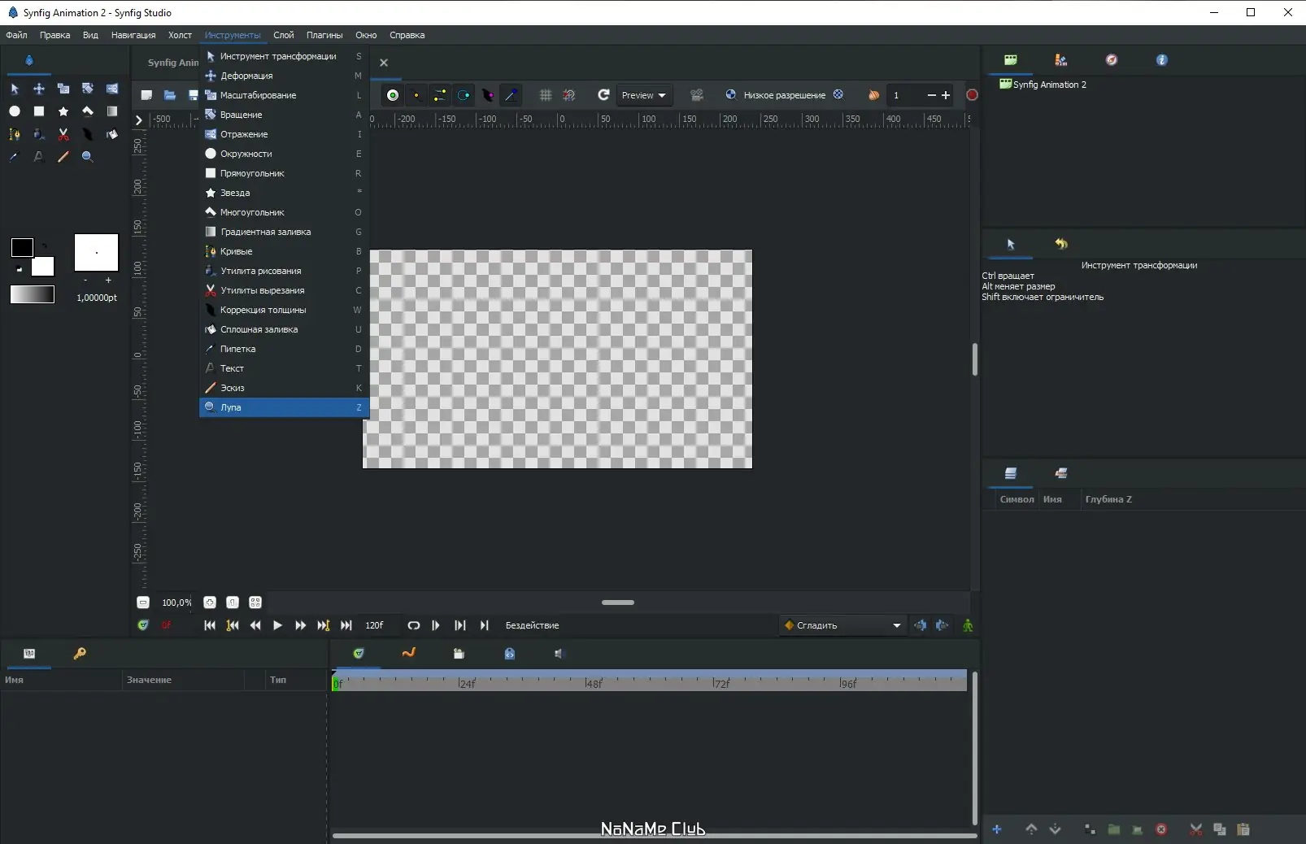
Task: Toggle the grid display button
Action: coord(546,95)
